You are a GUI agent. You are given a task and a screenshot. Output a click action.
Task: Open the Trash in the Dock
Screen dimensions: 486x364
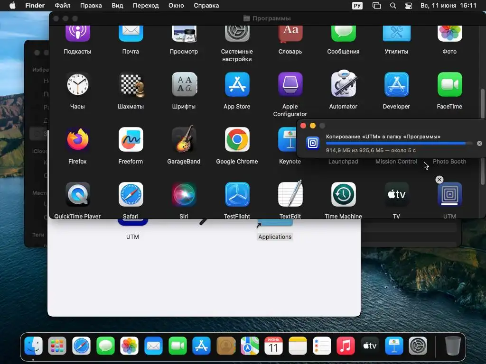[x=452, y=346]
